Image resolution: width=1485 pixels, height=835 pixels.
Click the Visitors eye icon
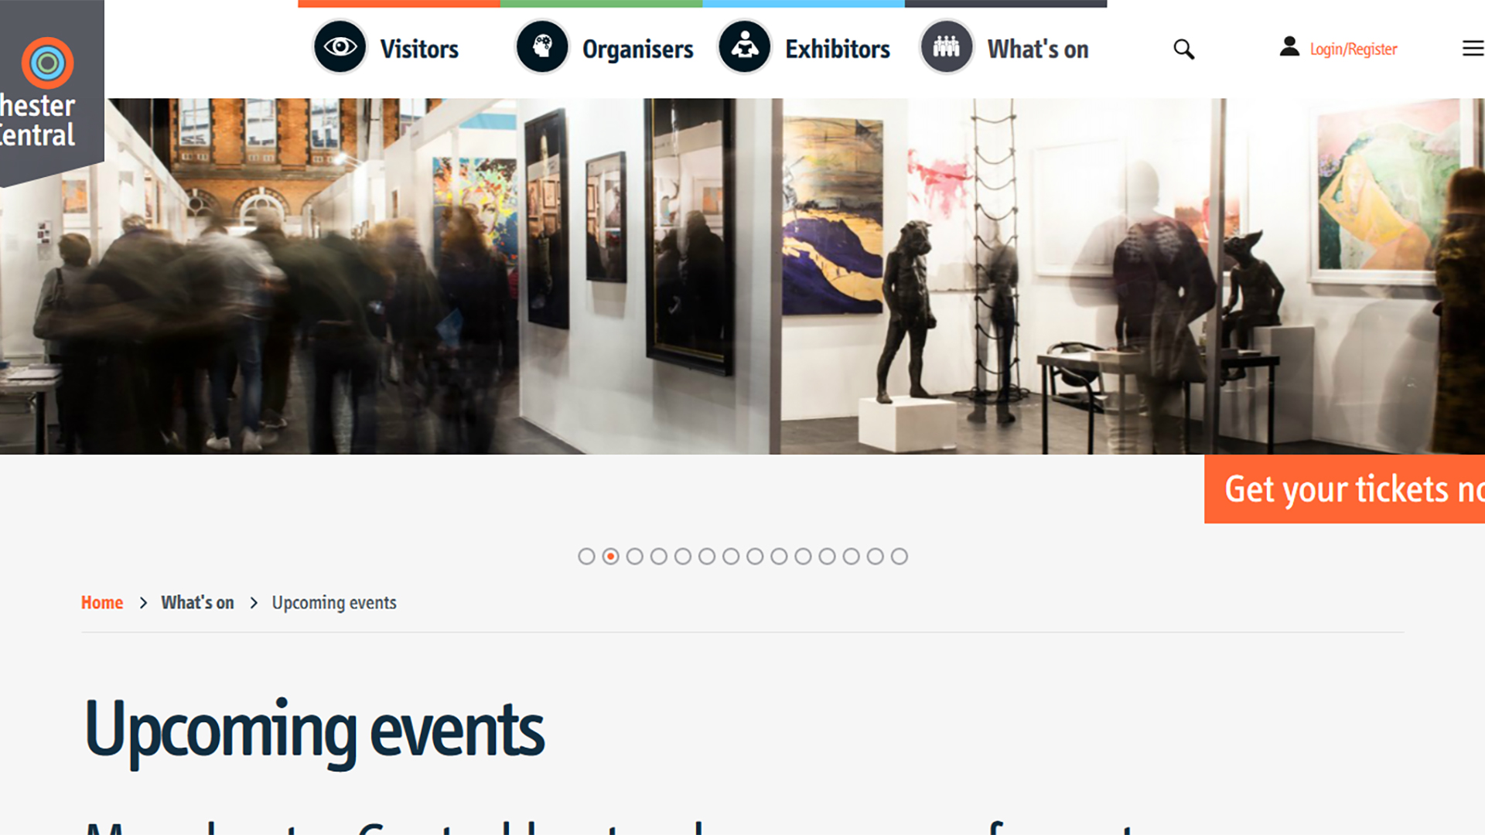click(340, 47)
